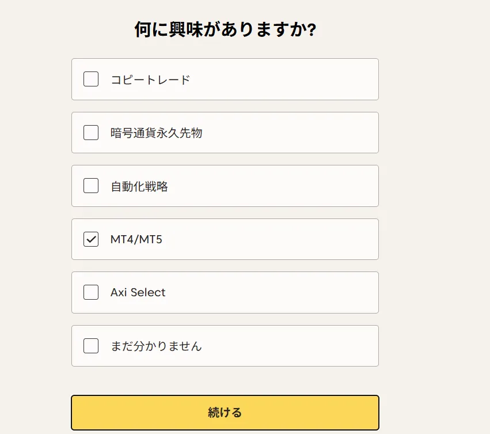490x434 pixels.
Task: Check the Axi Select checkbox
Action: [x=90, y=292]
